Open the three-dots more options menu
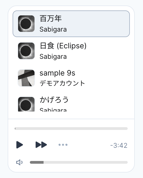The width and height of the screenshot is (143, 178). [x=63, y=145]
